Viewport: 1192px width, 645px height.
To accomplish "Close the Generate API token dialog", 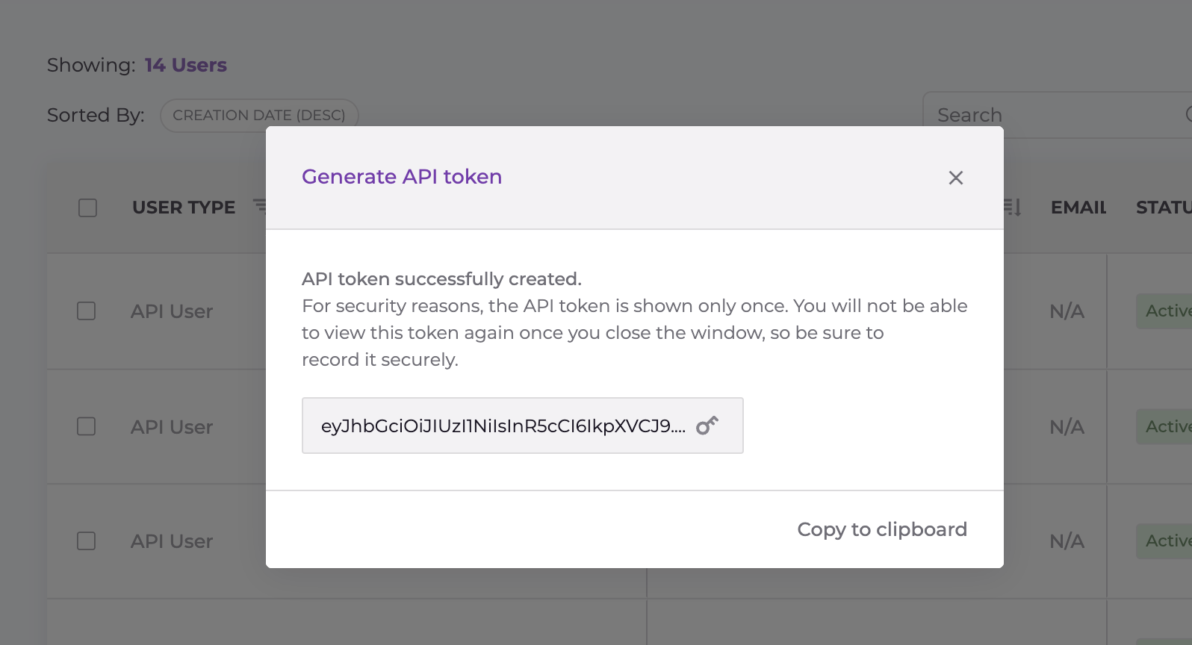I will pyautogui.click(x=955, y=178).
